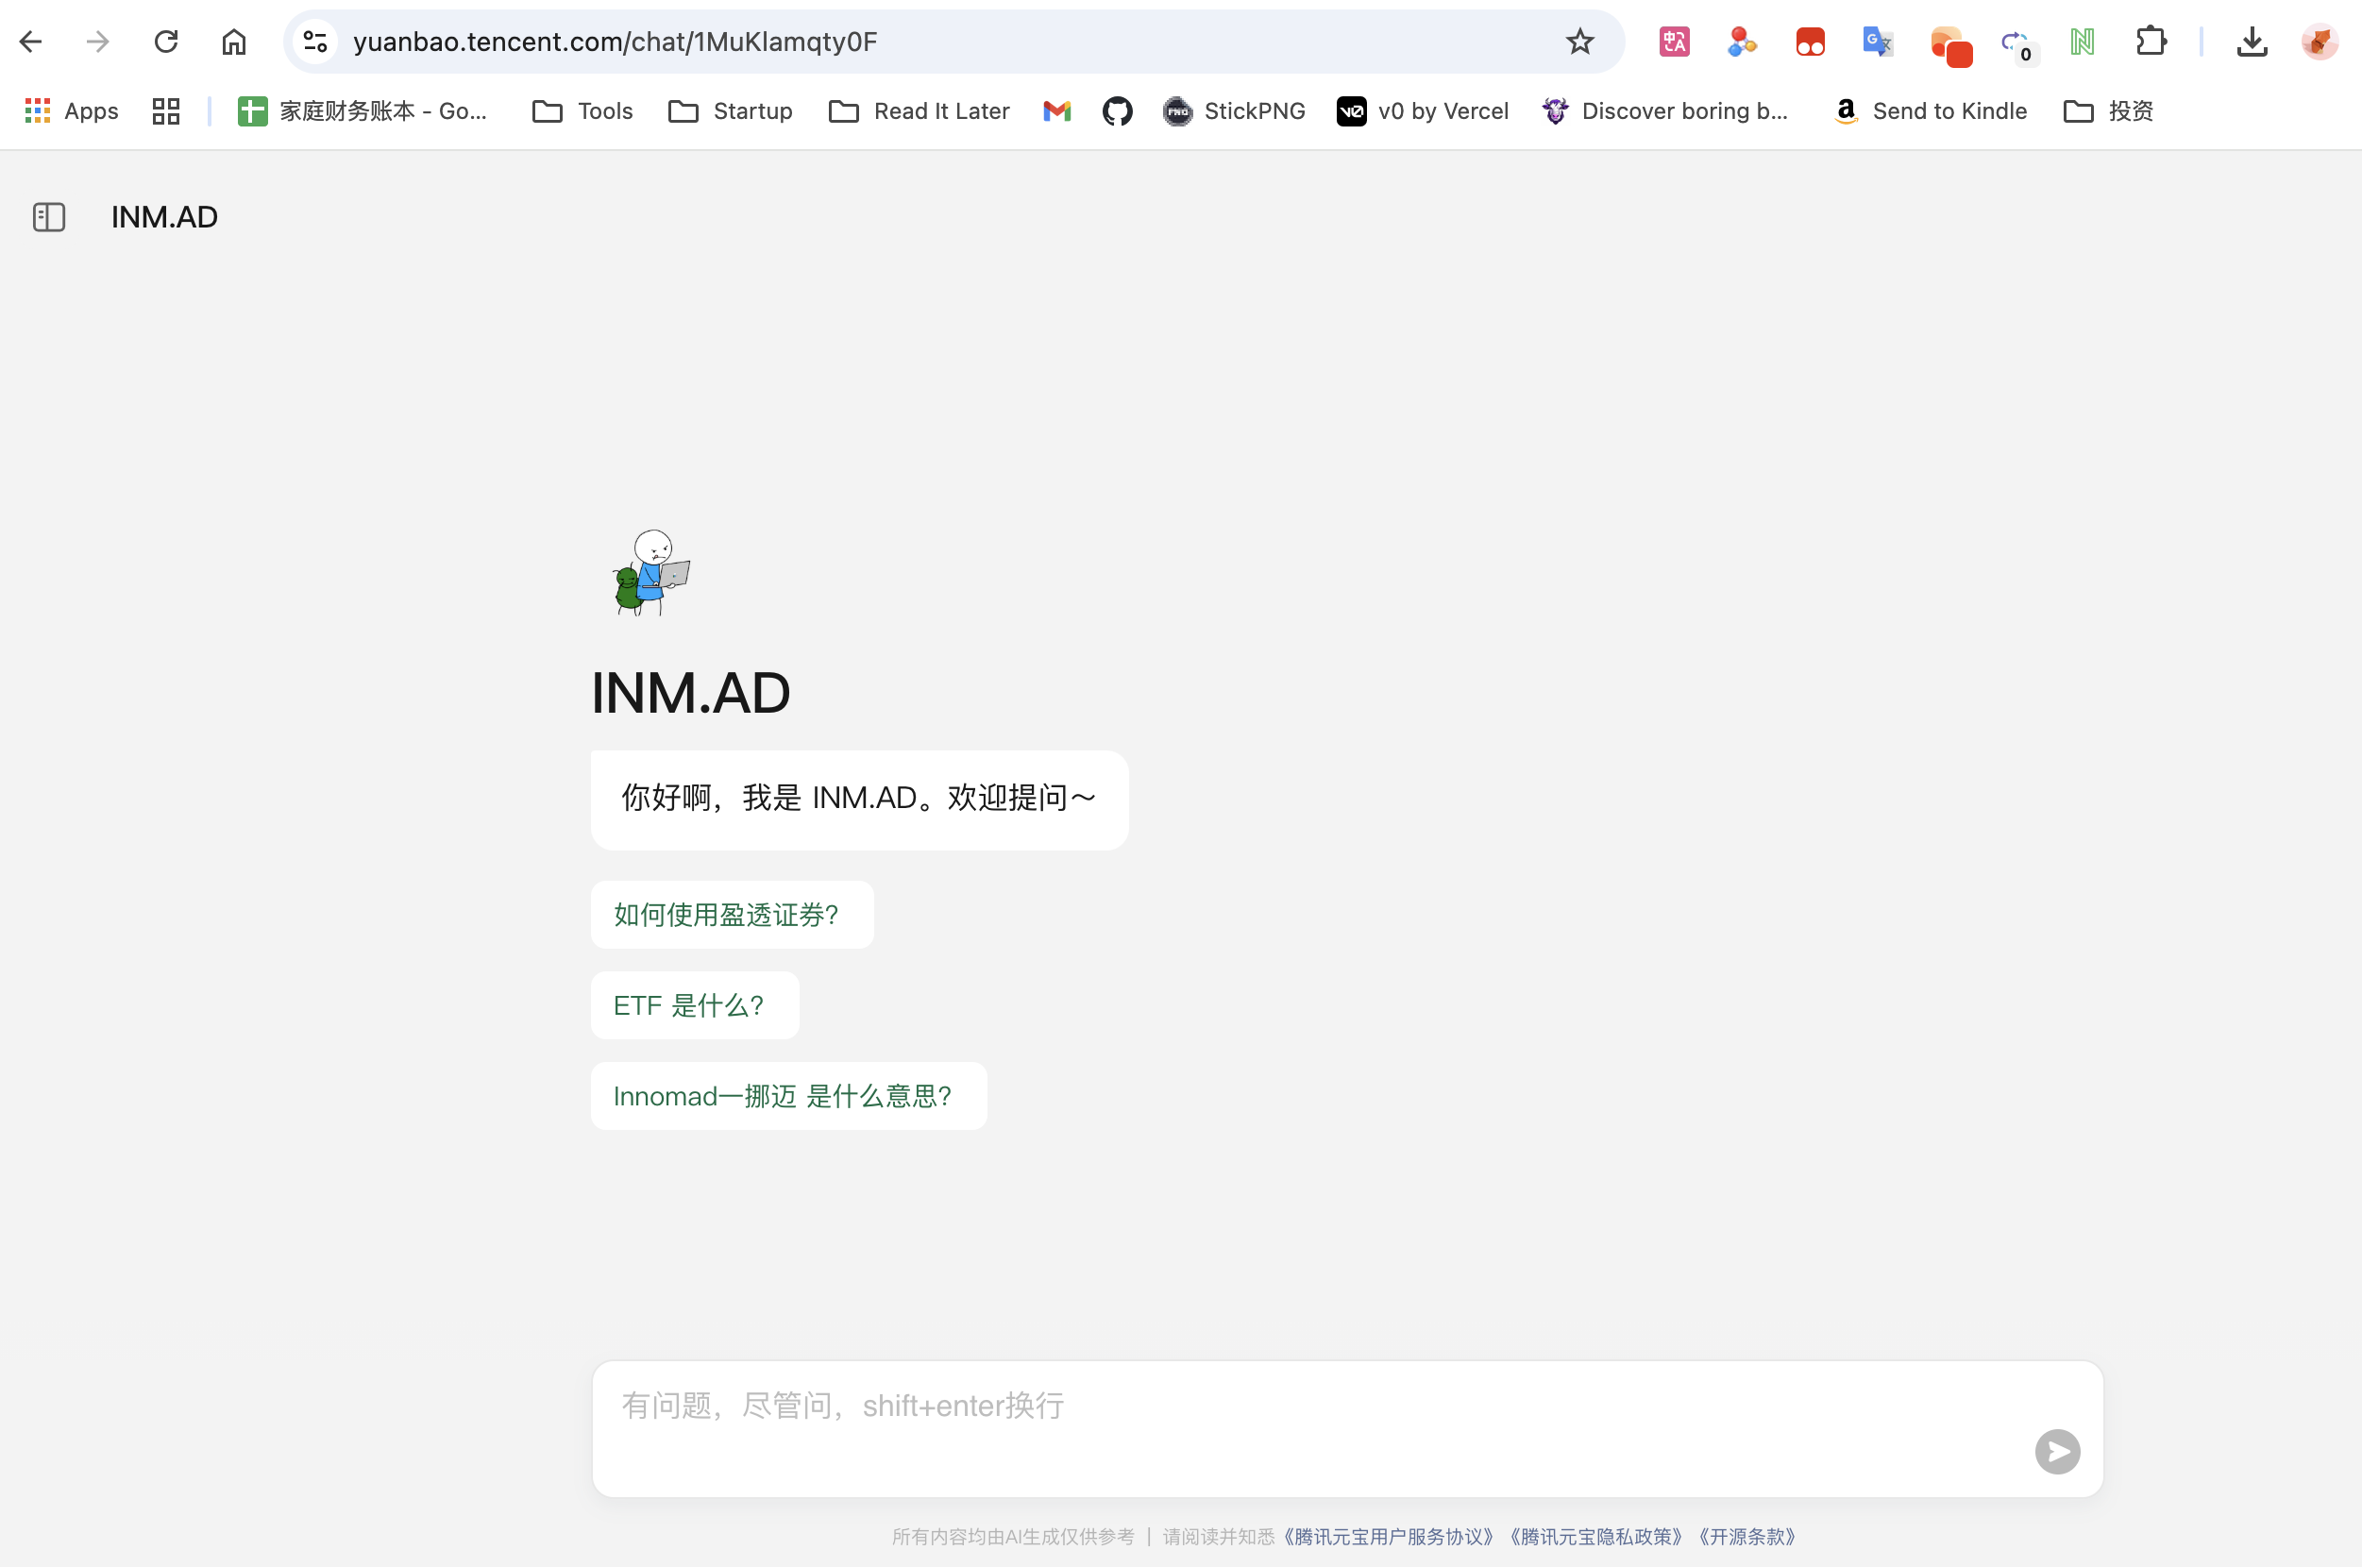Toggle the chat sidebar panel

[49, 217]
